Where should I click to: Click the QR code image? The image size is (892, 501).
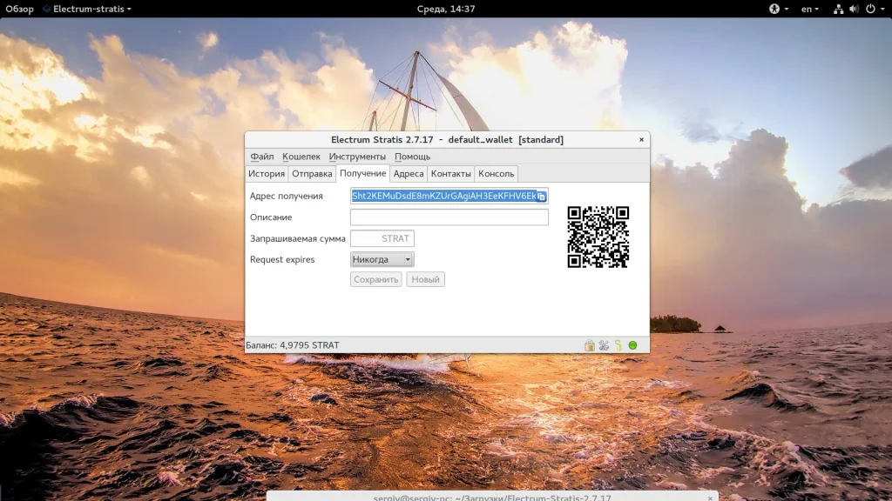pos(598,237)
